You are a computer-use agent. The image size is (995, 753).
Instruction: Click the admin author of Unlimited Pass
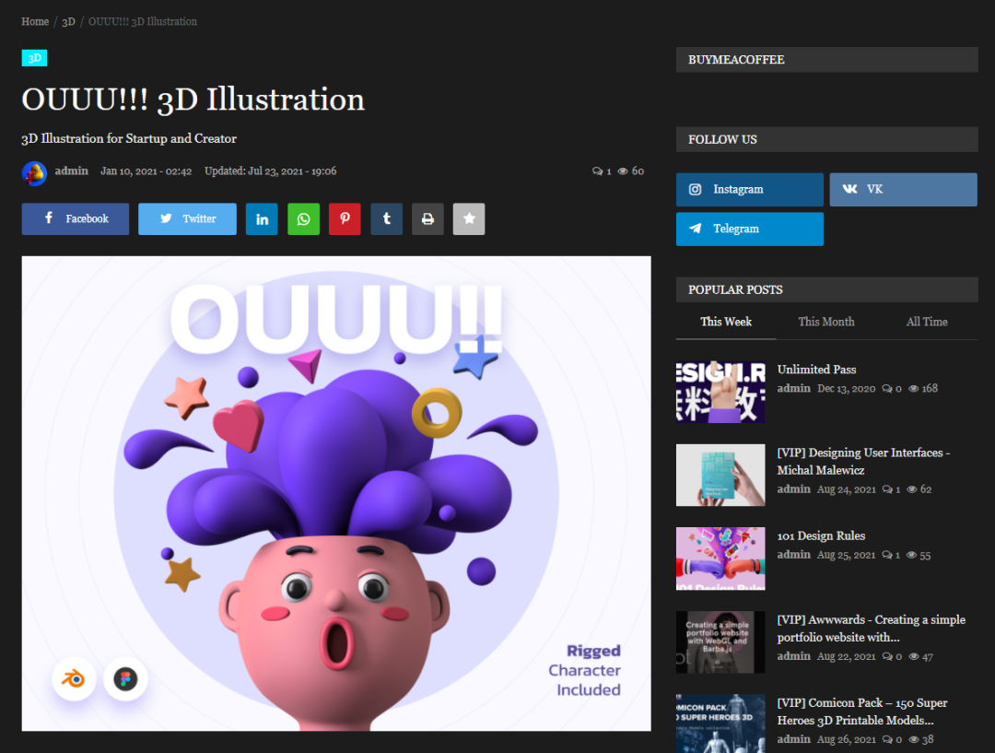pyautogui.click(x=794, y=388)
